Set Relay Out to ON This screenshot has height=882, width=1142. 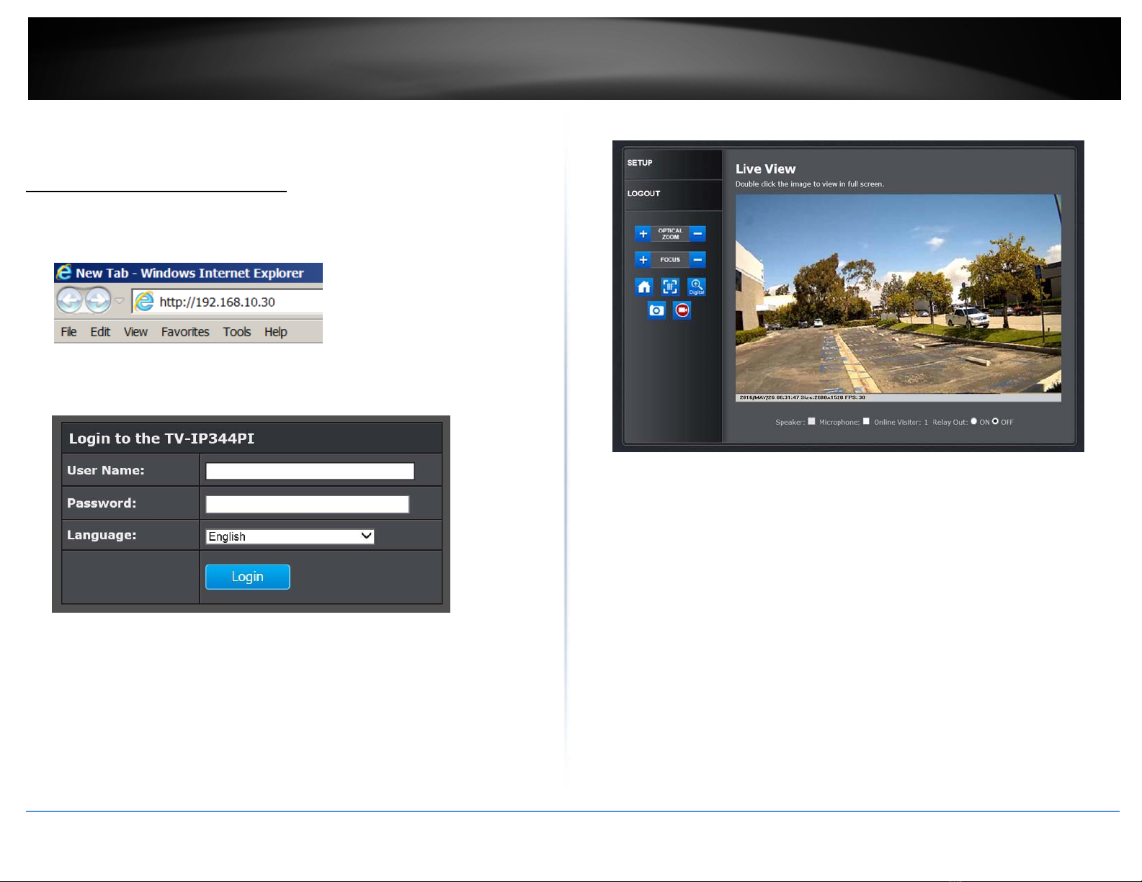[x=974, y=421]
